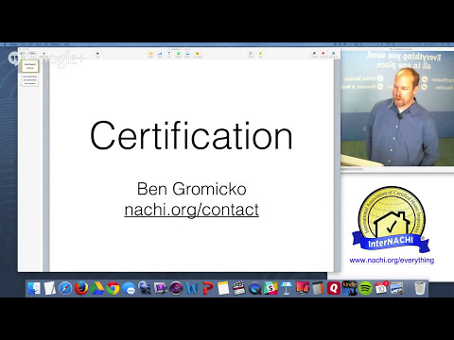Open the Tips button in toolbar
The image size is (454, 340).
(x=260, y=55)
